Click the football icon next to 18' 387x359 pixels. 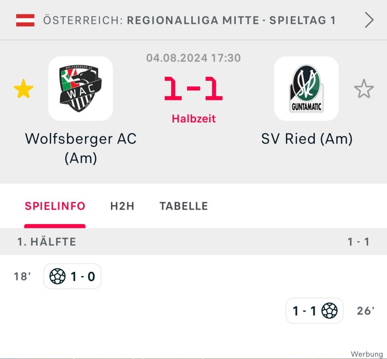58,276
